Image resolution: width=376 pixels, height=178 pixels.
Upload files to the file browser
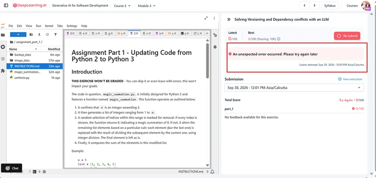point(39,35)
